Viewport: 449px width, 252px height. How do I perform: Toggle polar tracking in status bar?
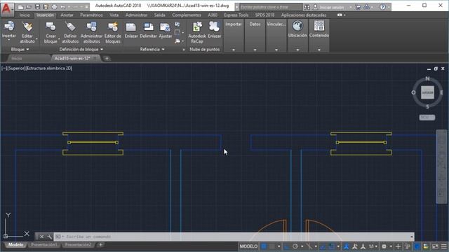click(295, 246)
